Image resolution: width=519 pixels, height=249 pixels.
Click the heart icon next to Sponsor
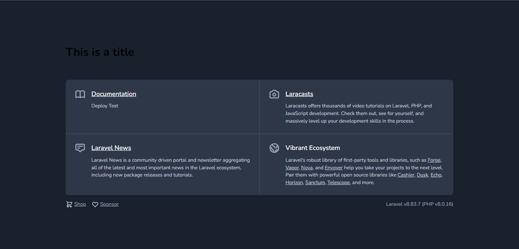(x=95, y=205)
